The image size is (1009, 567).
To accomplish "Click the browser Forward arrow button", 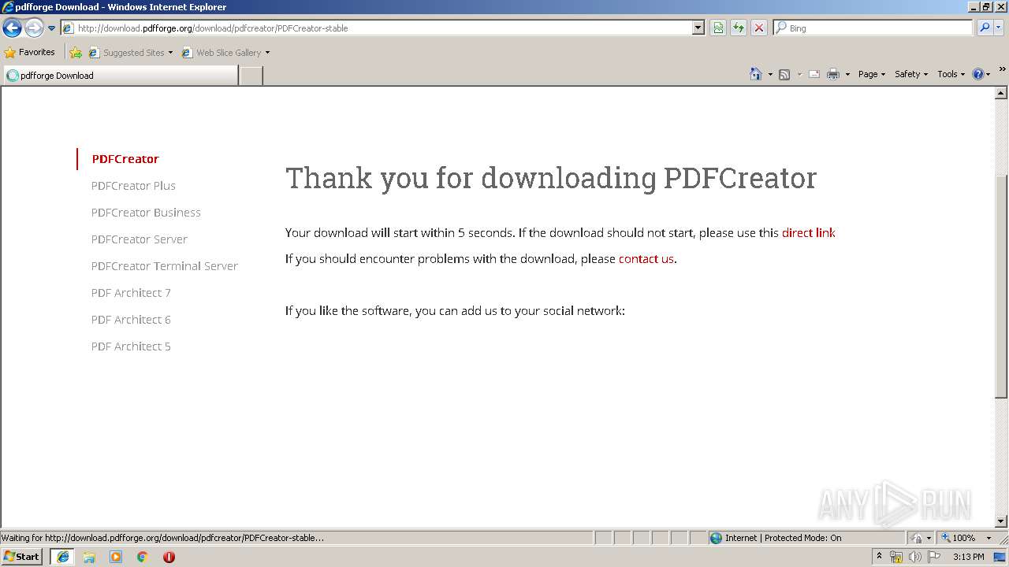I will click(34, 28).
